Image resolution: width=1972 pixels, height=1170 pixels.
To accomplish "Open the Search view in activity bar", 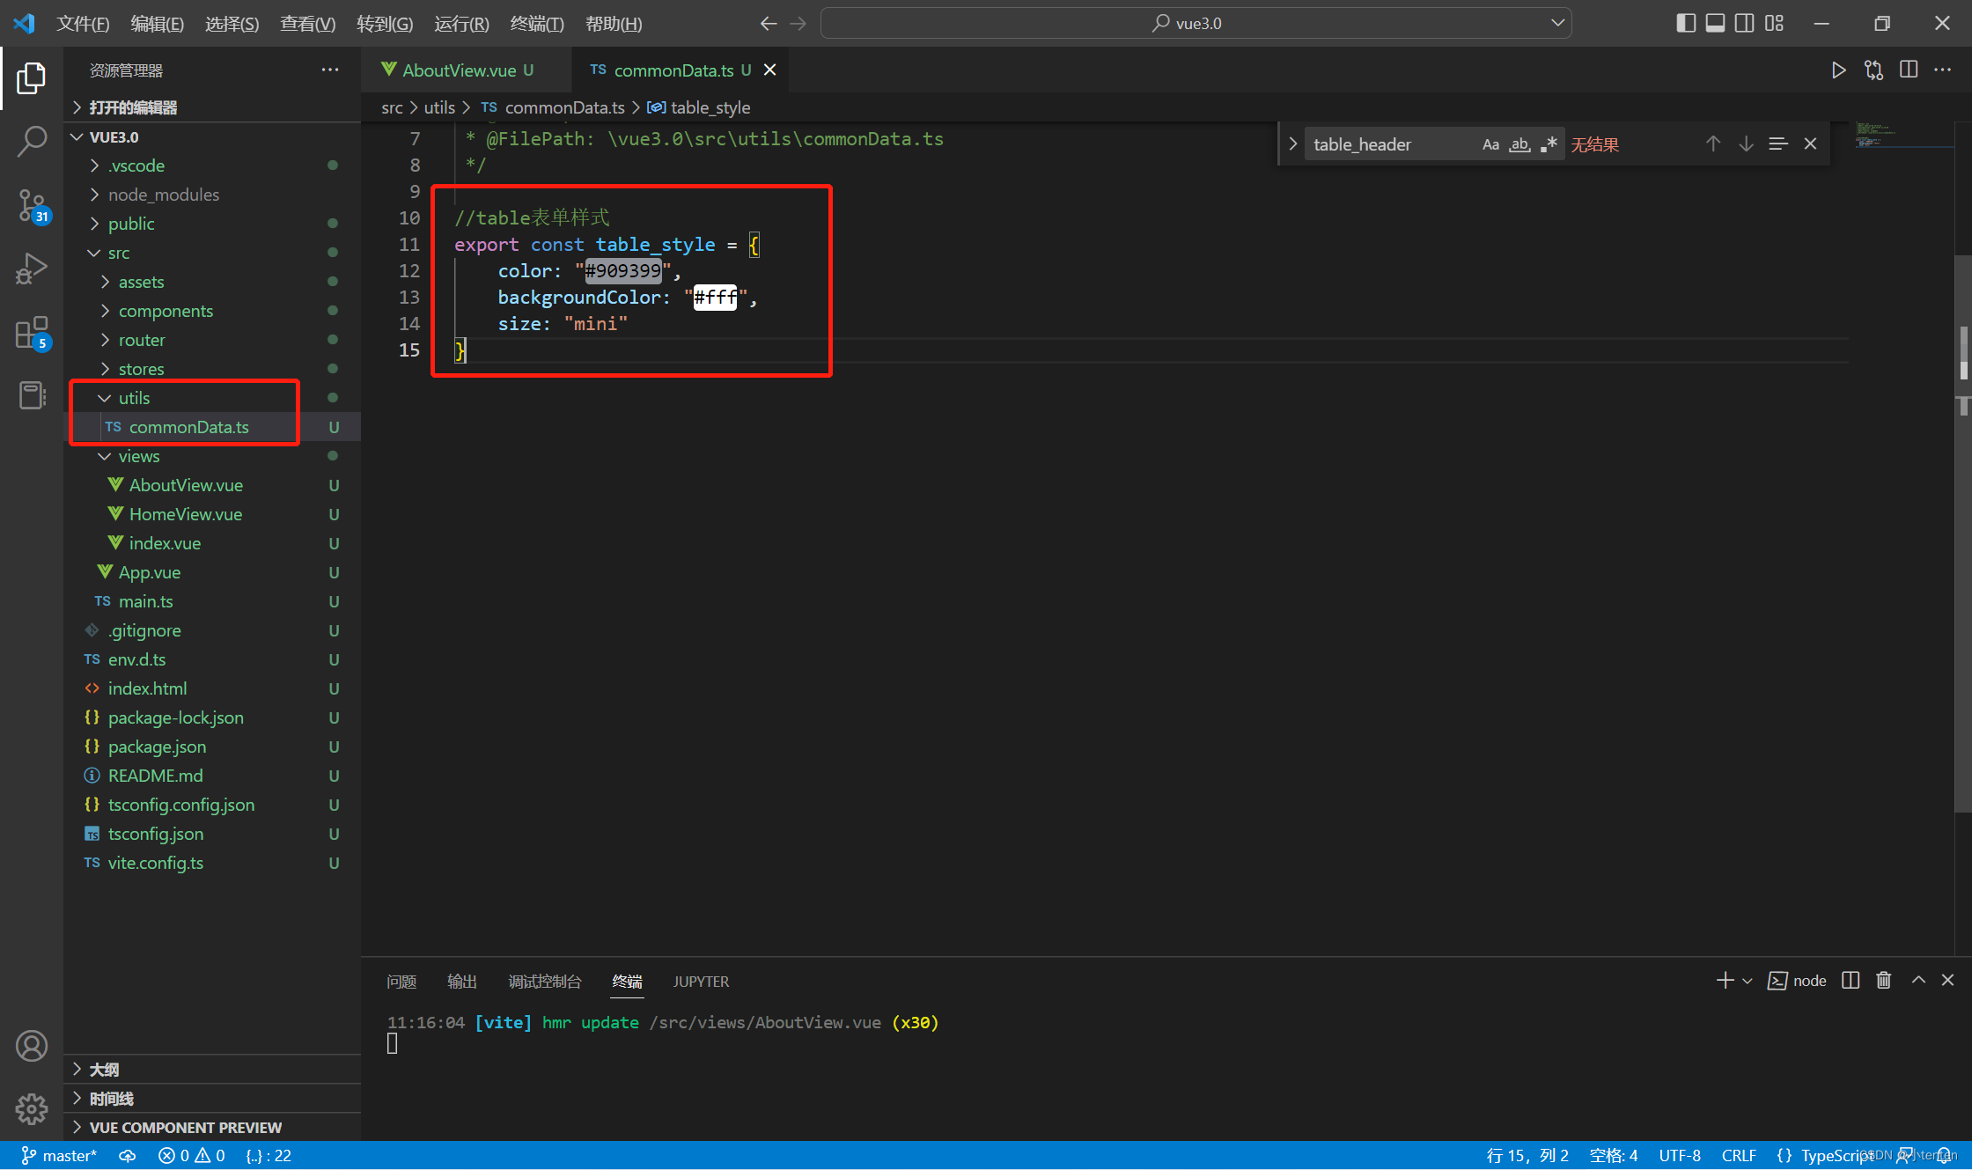I will coord(32,141).
